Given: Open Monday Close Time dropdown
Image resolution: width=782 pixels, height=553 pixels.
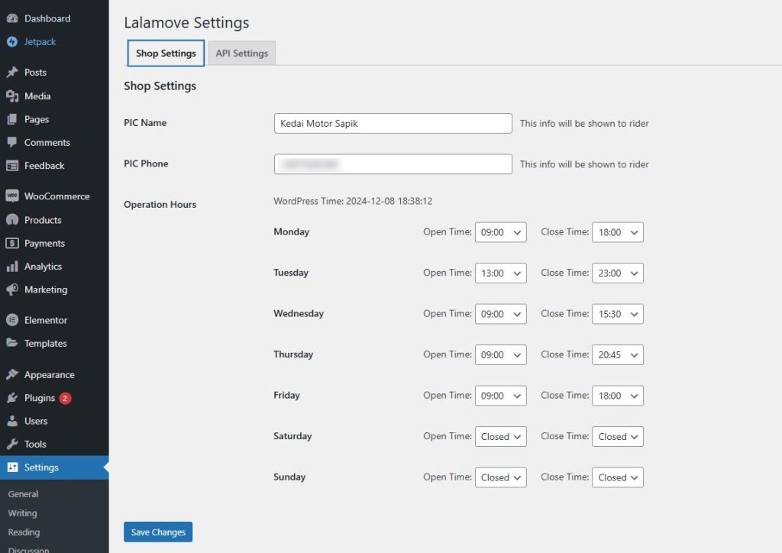Looking at the screenshot, I should tap(617, 232).
